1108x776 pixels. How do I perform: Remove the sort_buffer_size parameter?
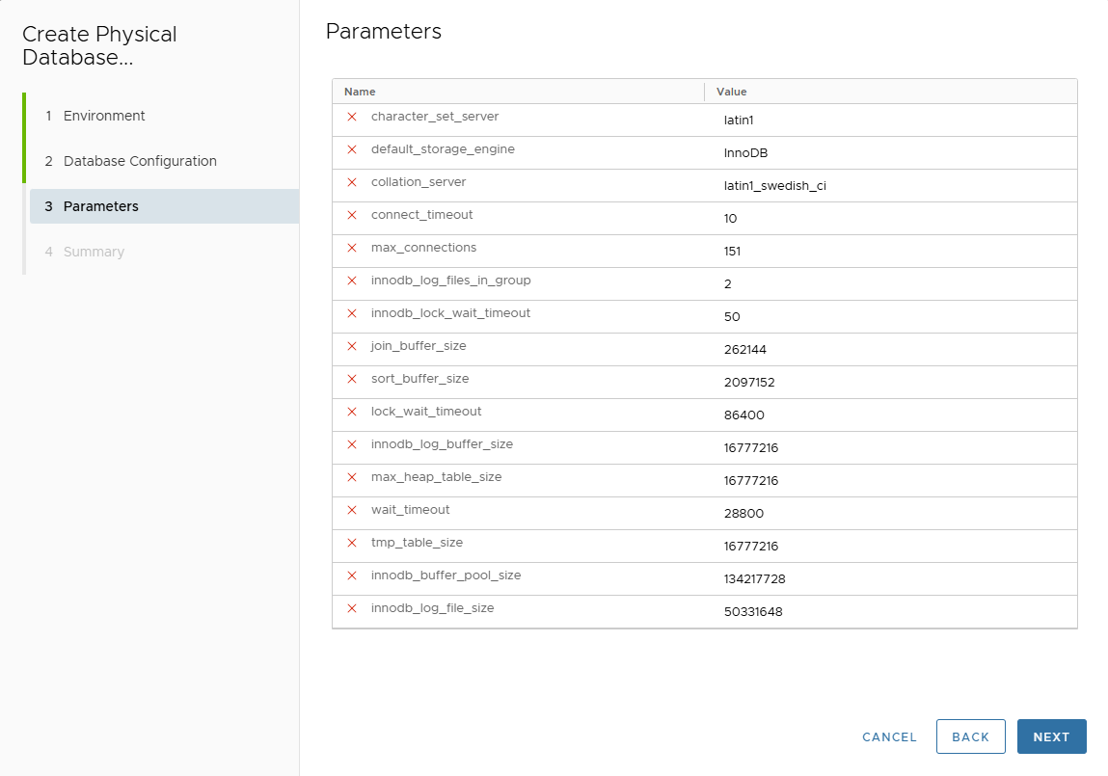click(352, 379)
